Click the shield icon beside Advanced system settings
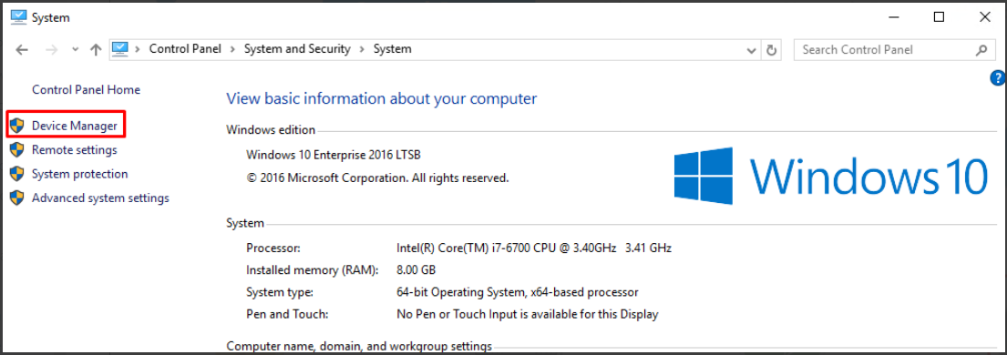The image size is (1007, 355). click(x=17, y=198)
